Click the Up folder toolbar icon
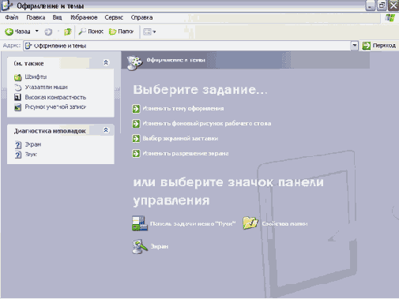 [x=68, y=32]
